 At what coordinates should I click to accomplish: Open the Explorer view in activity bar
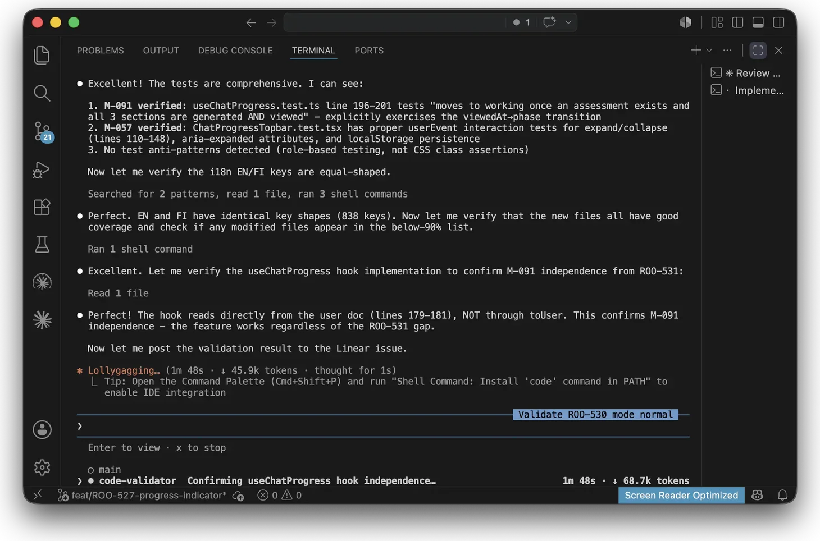(42, 55)
